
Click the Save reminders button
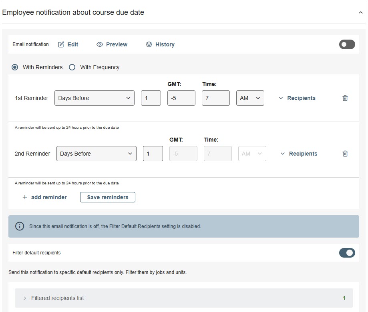tap(107, 197)
